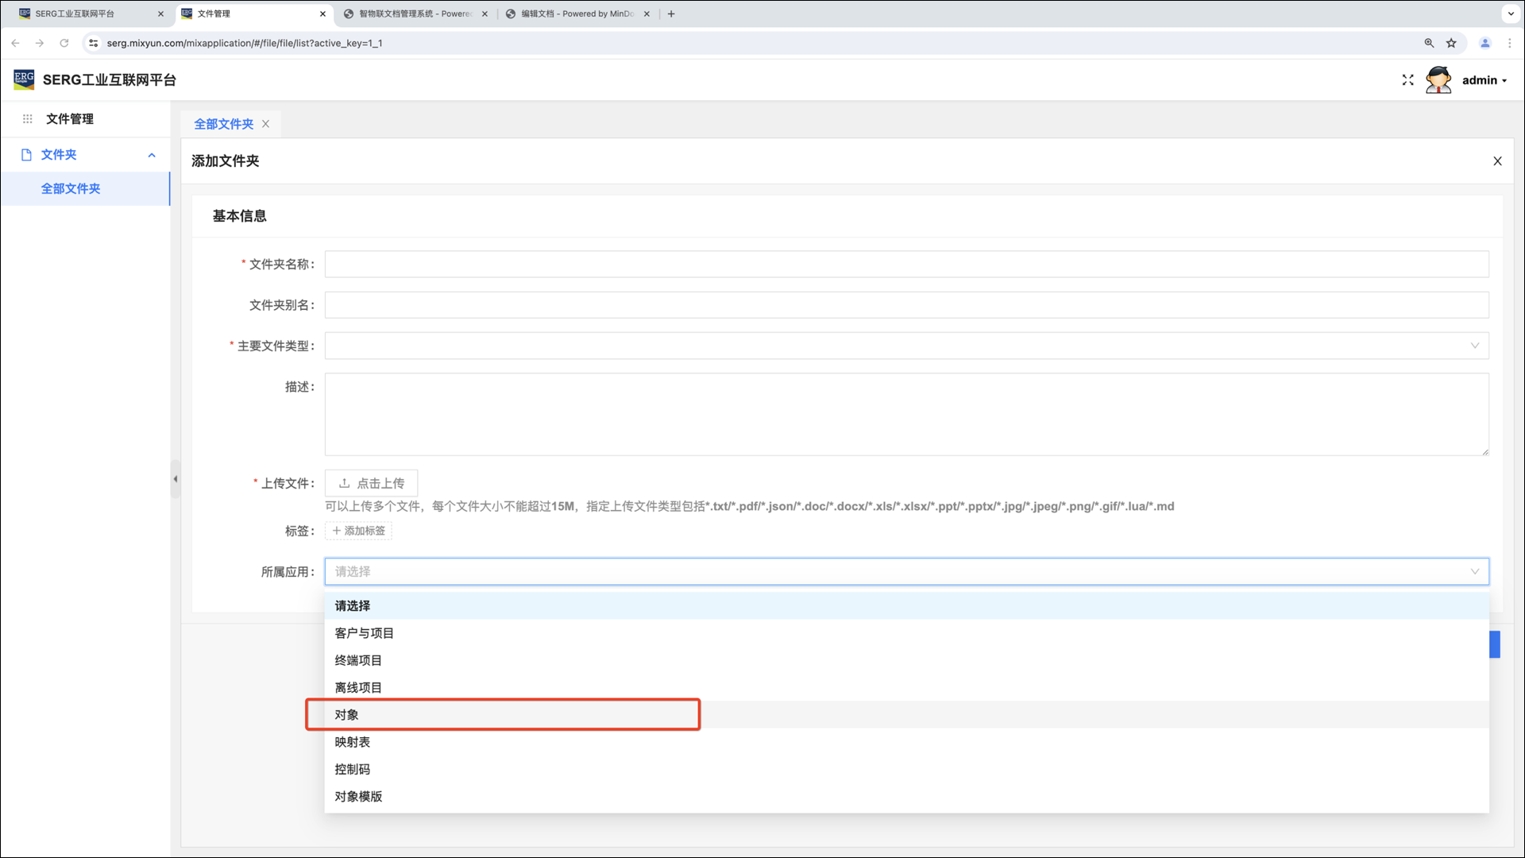Image resolution: width=1525 pixels, height=858 pixels.
Task: Select 全部文件夹 in the sidebar
Action: pyautogui.click(x=71, y=189)
